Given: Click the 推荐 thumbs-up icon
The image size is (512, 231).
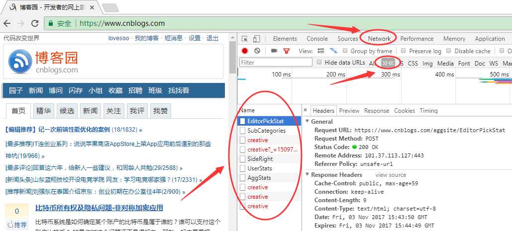Looking at the screenshot, I should click(10, 225).
